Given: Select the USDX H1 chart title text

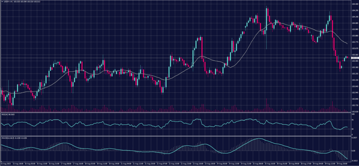Looking at the screenshot, I should point(8,2).
